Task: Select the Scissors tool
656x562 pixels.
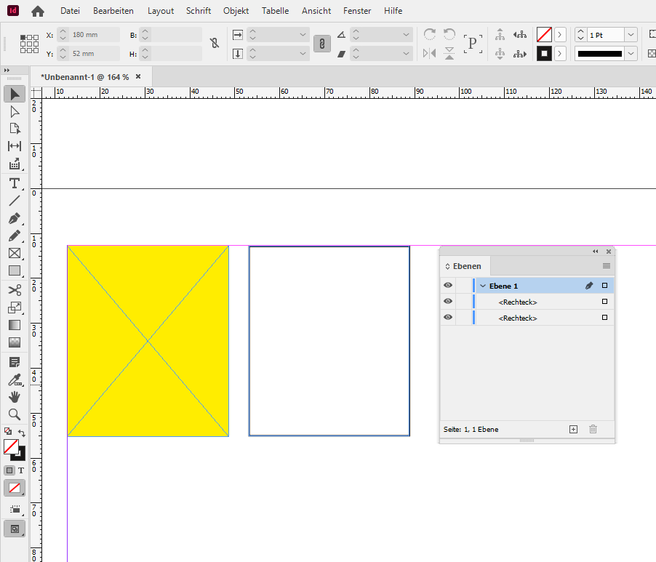Action: 13,289
